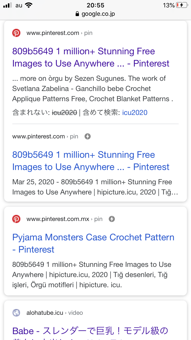Tap the AMP lightning icon beside pinterest.com
The image size is (191, 340).
[88, 136]
